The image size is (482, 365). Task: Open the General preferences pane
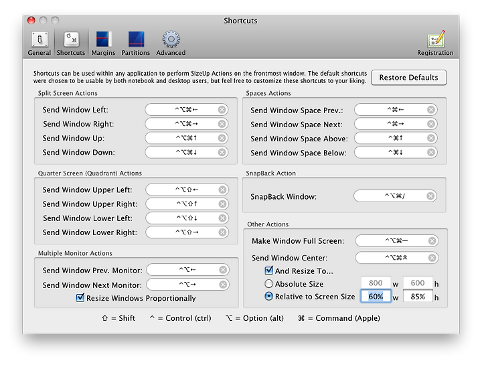click(39, 44)
